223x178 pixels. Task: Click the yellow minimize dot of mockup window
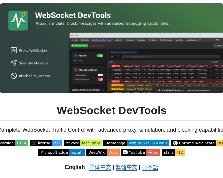tap(74, 35)
